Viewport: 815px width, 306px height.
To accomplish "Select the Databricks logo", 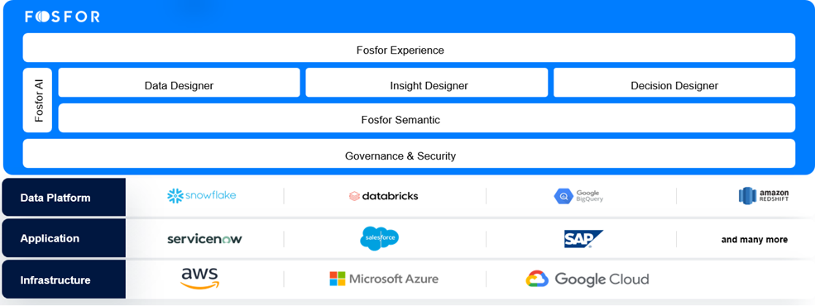I will (x=383, y=196).
